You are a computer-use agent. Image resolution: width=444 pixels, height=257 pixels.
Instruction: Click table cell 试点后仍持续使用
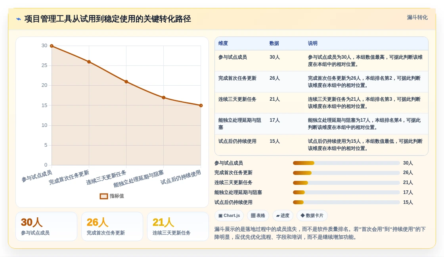[237, 141]
